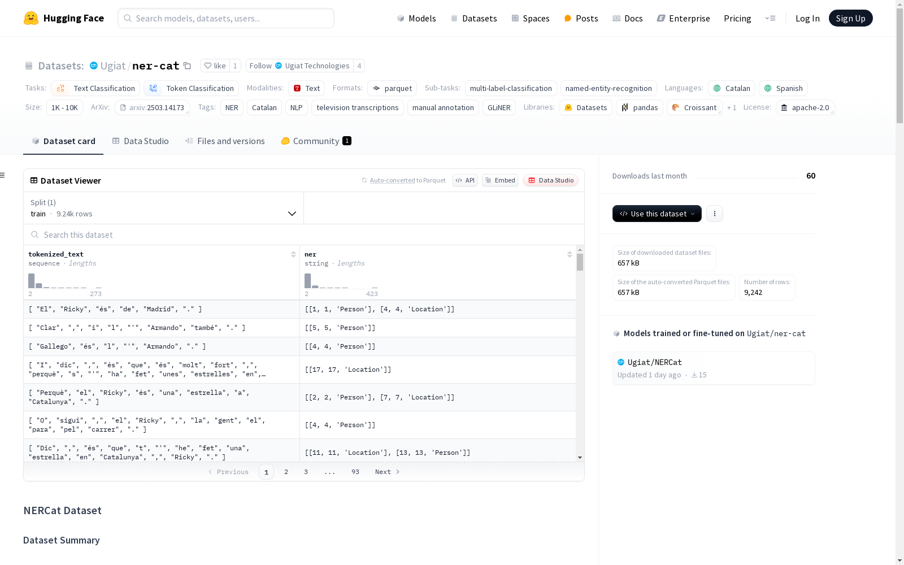Focus the search models input field
The height and width of the screenshot is (565, 904).
226,18
